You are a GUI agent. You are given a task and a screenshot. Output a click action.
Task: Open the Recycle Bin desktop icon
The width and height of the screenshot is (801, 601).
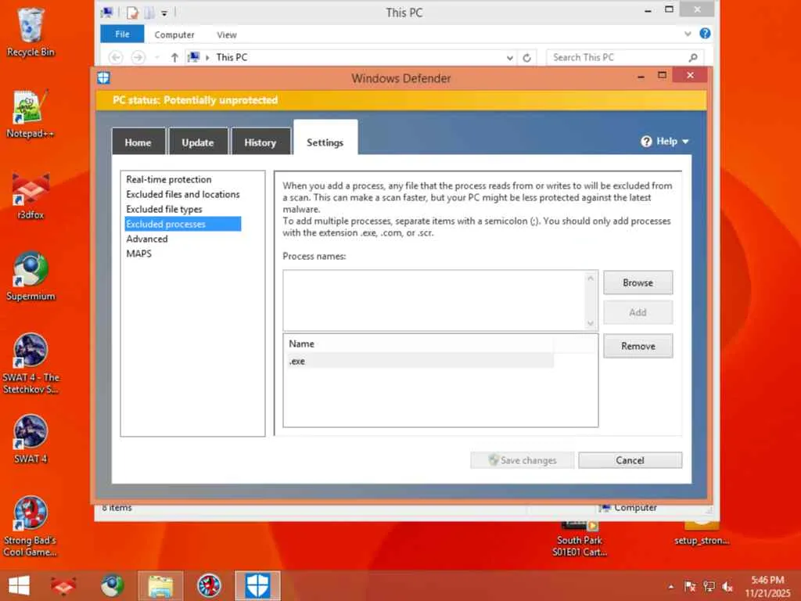coord(31,33)
